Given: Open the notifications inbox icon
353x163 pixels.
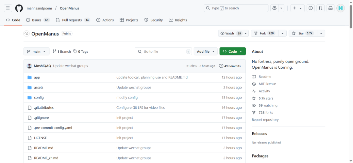Looking at the screenshot, I should point(330,8).
